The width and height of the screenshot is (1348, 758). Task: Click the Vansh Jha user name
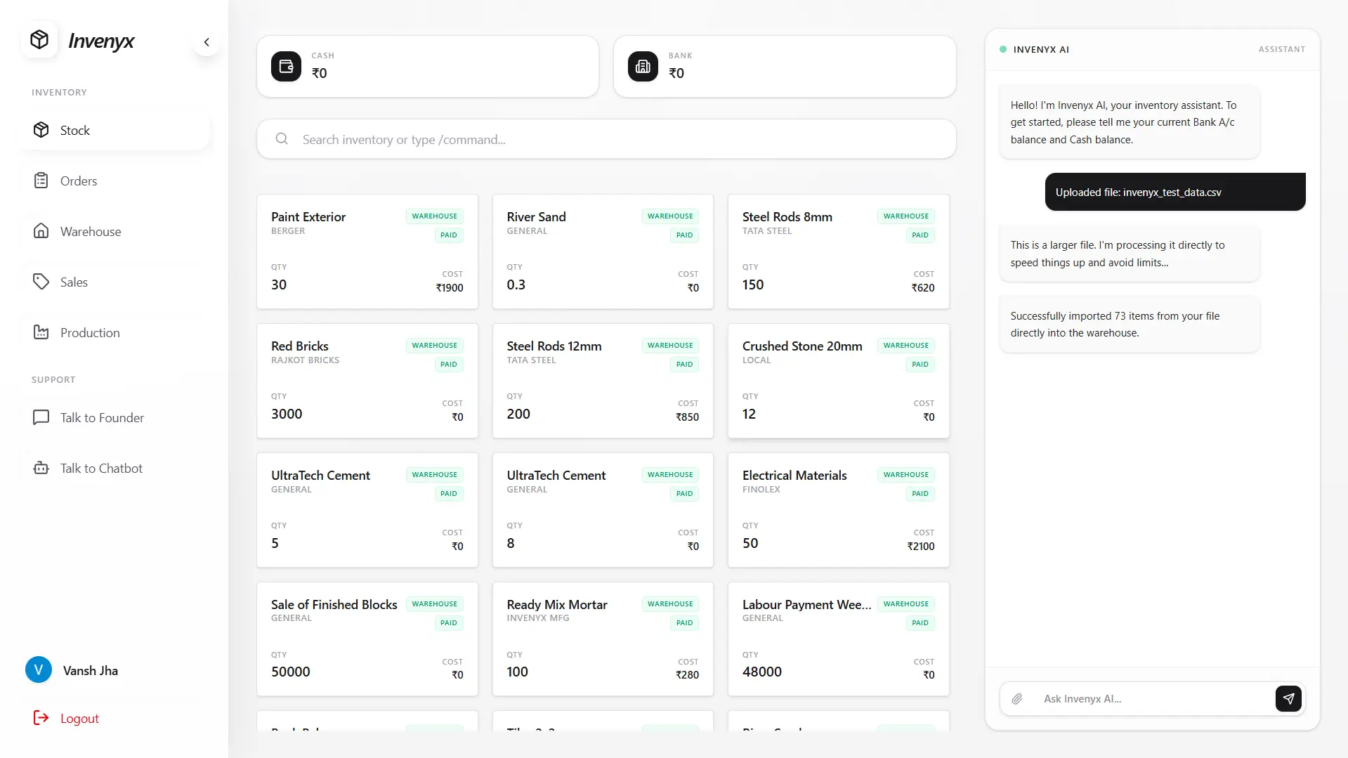(x=91, y=671)
